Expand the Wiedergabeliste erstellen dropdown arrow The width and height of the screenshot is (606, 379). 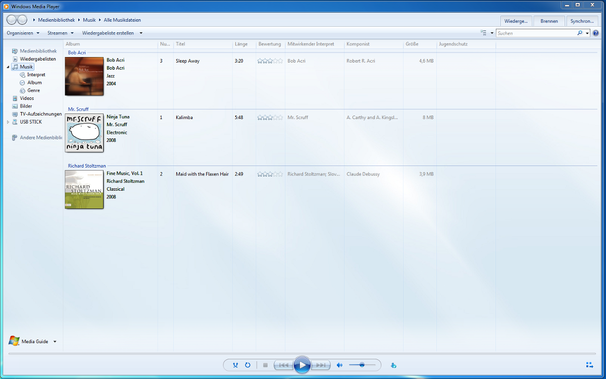[141, 33]
